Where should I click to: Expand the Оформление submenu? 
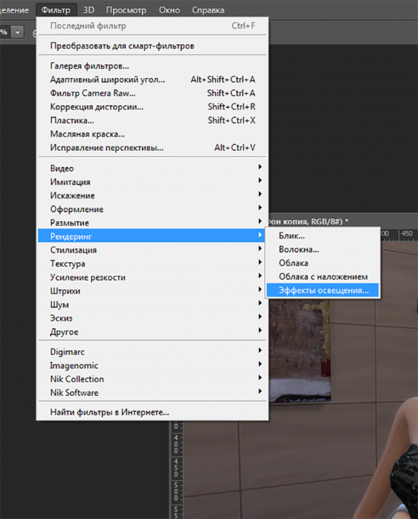tap(153, 209)
